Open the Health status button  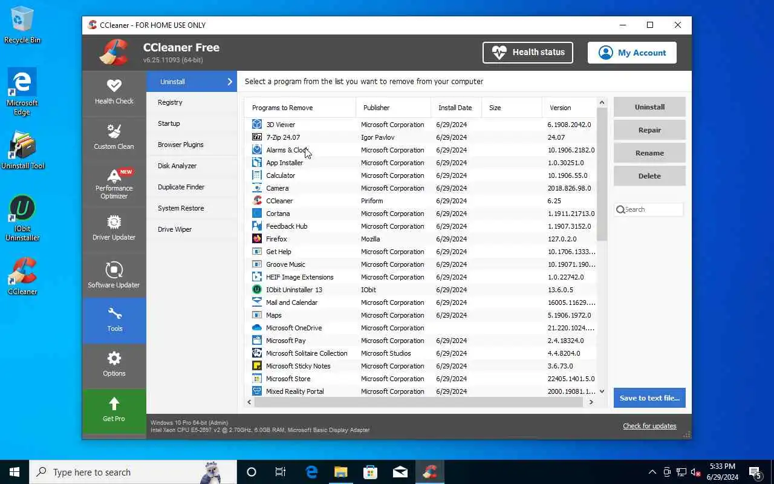tap(528, 53)
